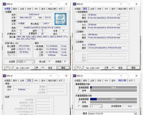143x115 pixels.
Task: Click 验证 button in the 处理器 window
Action: tap(50, 68)
